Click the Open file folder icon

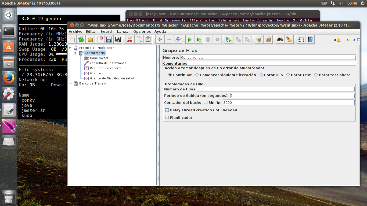91,40
